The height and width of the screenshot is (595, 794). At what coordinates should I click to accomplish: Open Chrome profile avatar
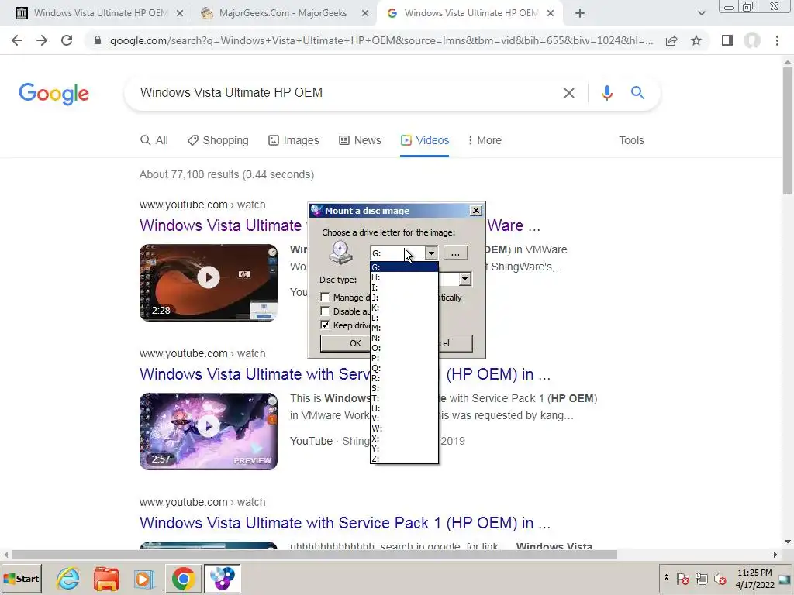(x=752, y=40)
